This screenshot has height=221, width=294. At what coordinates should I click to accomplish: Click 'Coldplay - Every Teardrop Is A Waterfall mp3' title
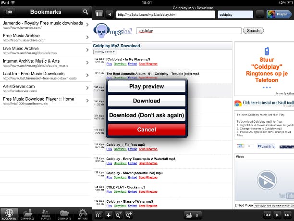point(141,159)
